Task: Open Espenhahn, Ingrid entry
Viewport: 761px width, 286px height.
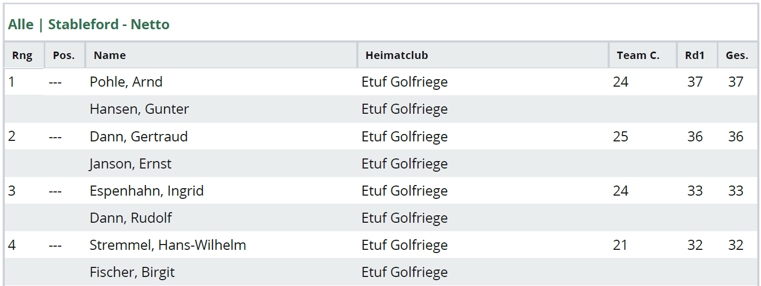Action: click(x=146, y=191)
